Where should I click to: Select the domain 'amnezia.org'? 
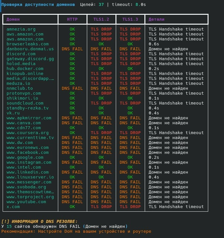coord(21,29)
